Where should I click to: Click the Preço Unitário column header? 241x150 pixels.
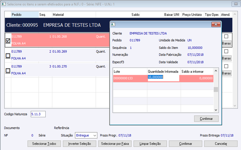tap(193, 14)
